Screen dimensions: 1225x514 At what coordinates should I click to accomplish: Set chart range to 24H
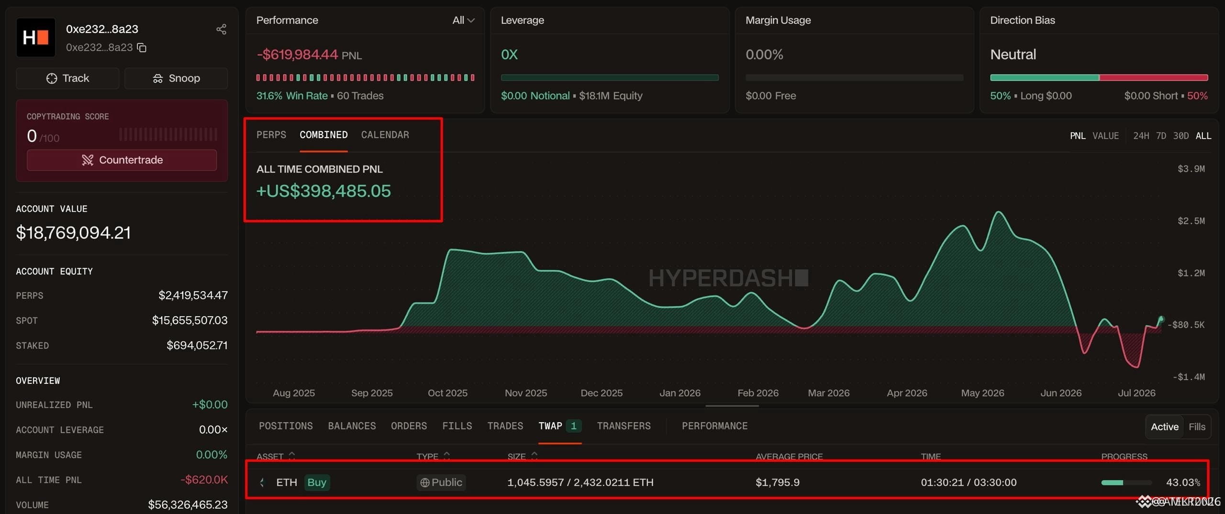[1141, 136]
